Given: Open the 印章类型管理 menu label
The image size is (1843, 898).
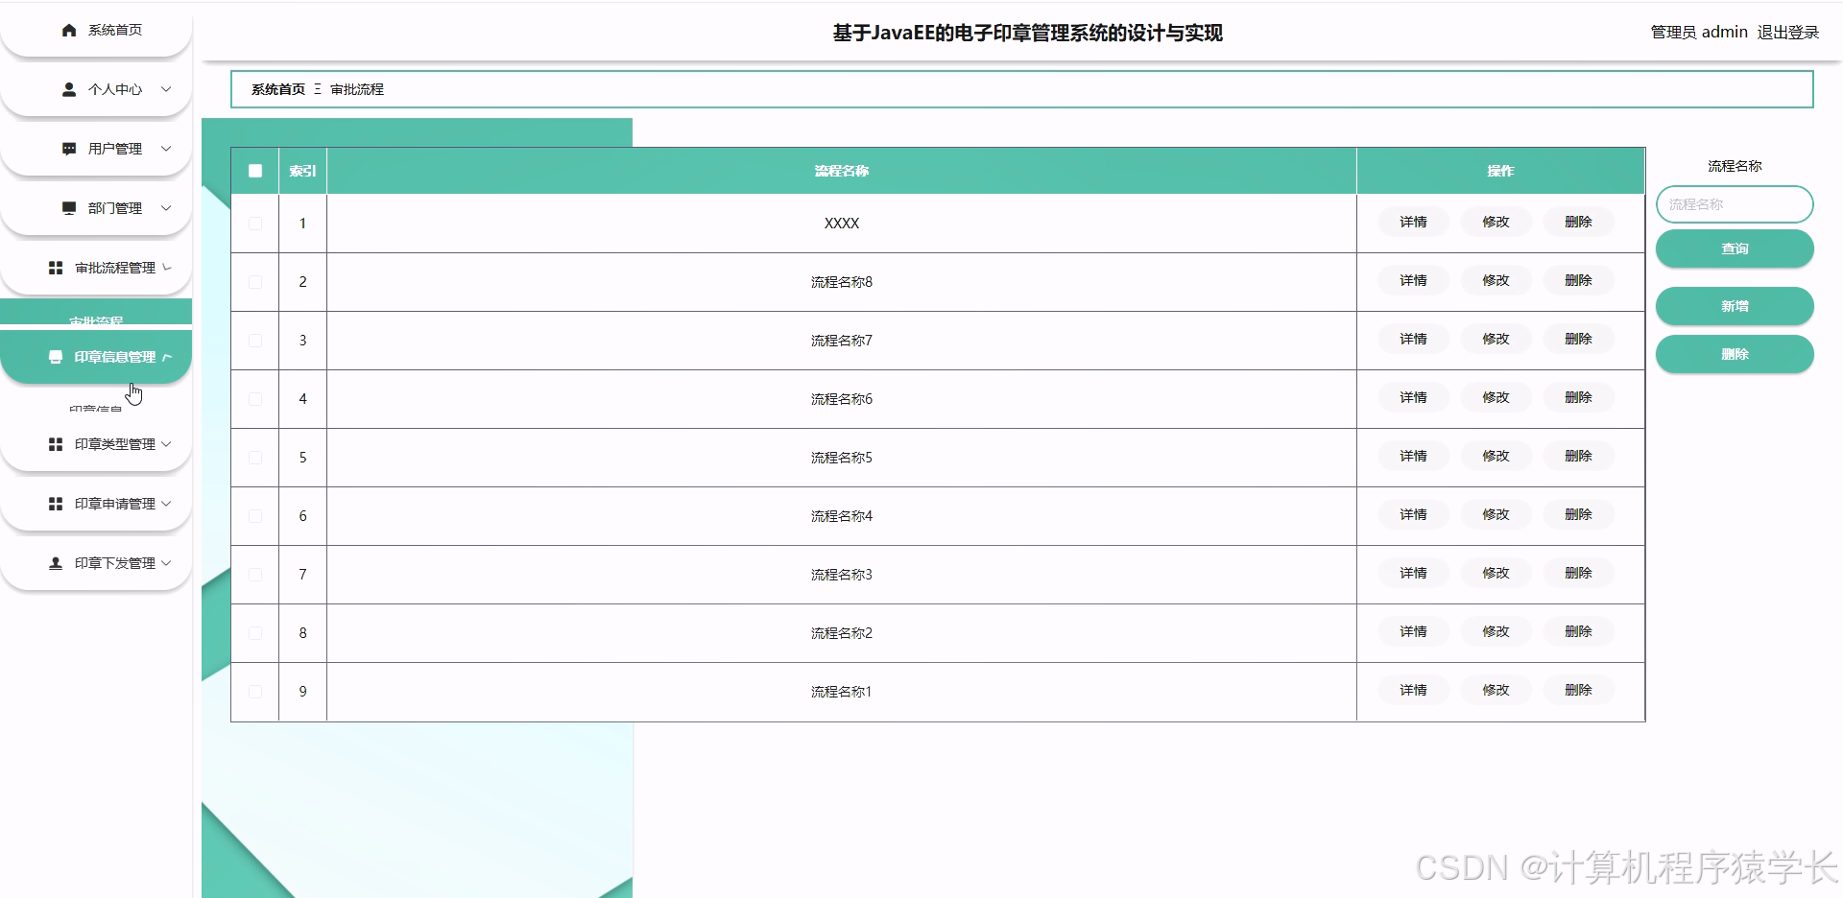Looking at the screenshot, I should (x=115, y=444).
